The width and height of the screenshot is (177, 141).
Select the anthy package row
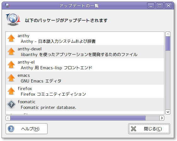(x=85, y=38)
